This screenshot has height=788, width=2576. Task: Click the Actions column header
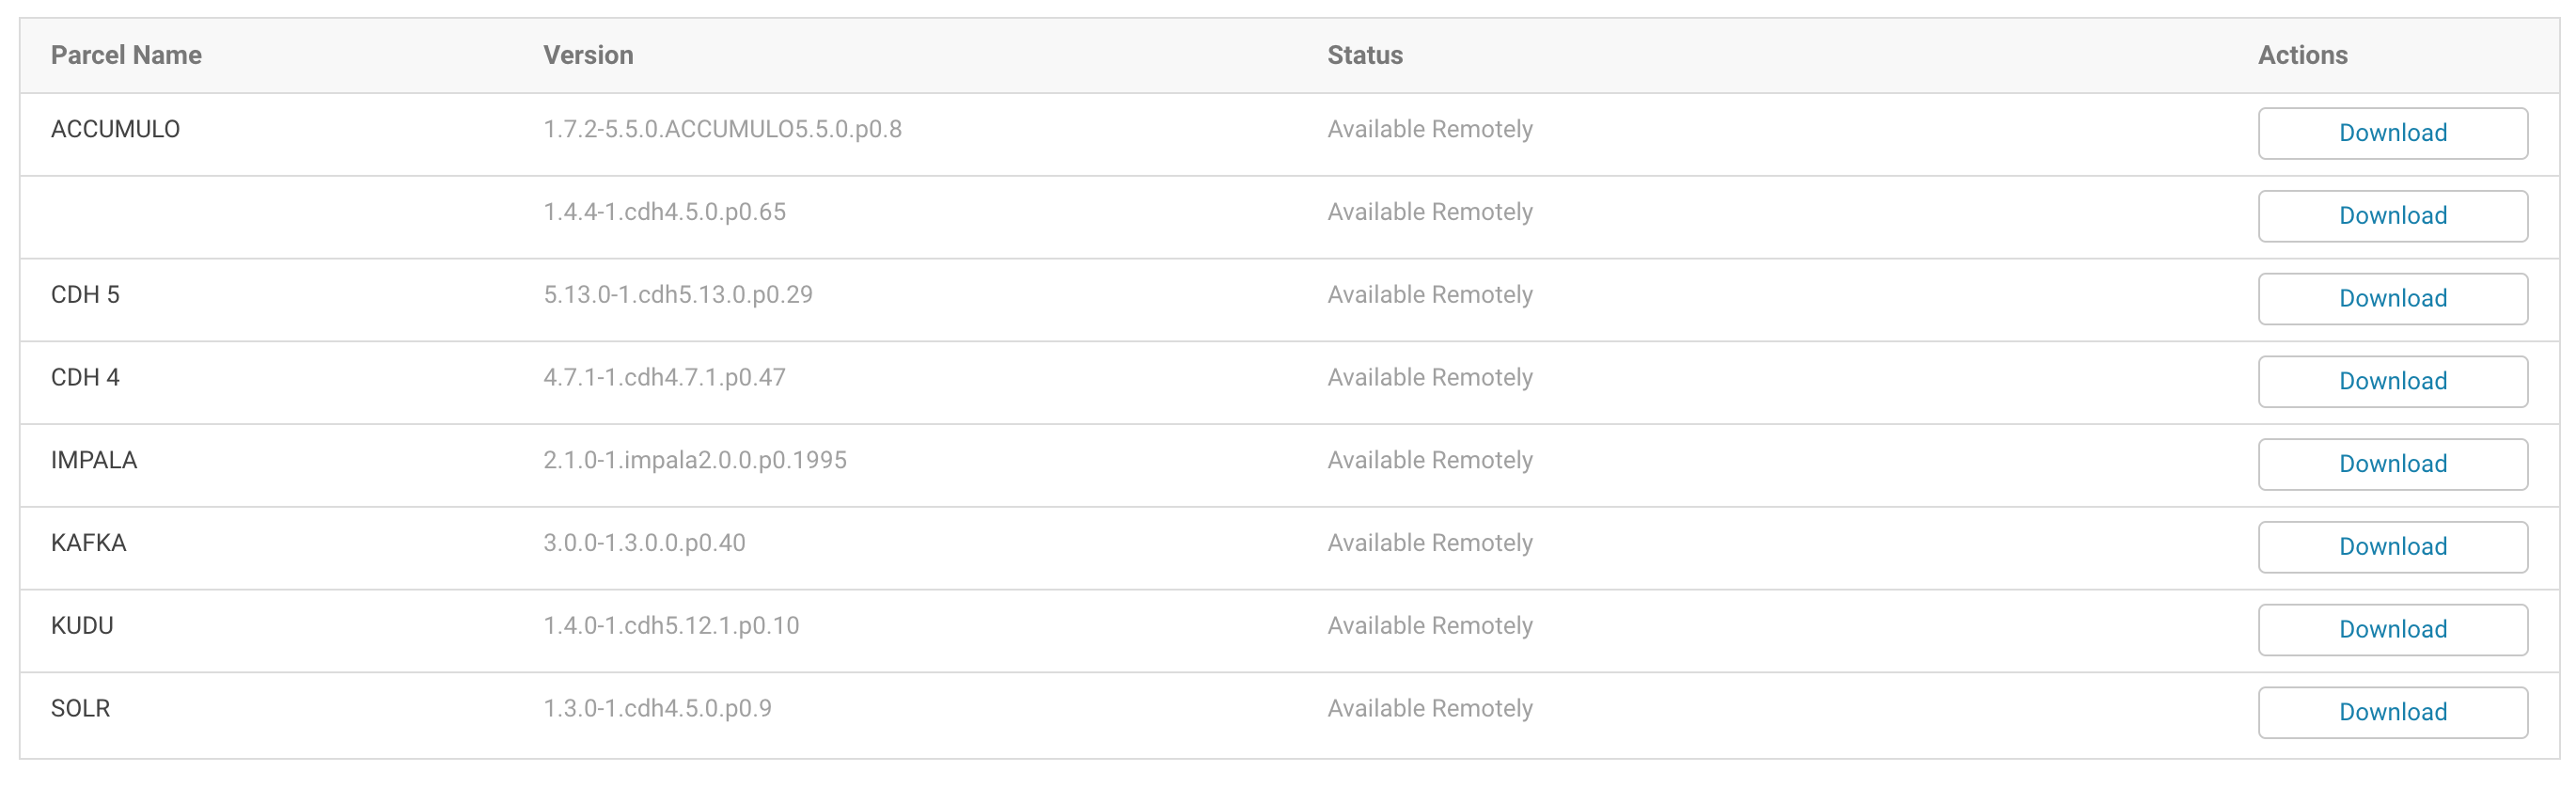[2302, 55]
